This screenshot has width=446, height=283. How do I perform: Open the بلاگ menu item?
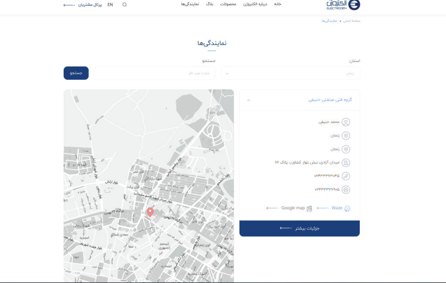209,4
